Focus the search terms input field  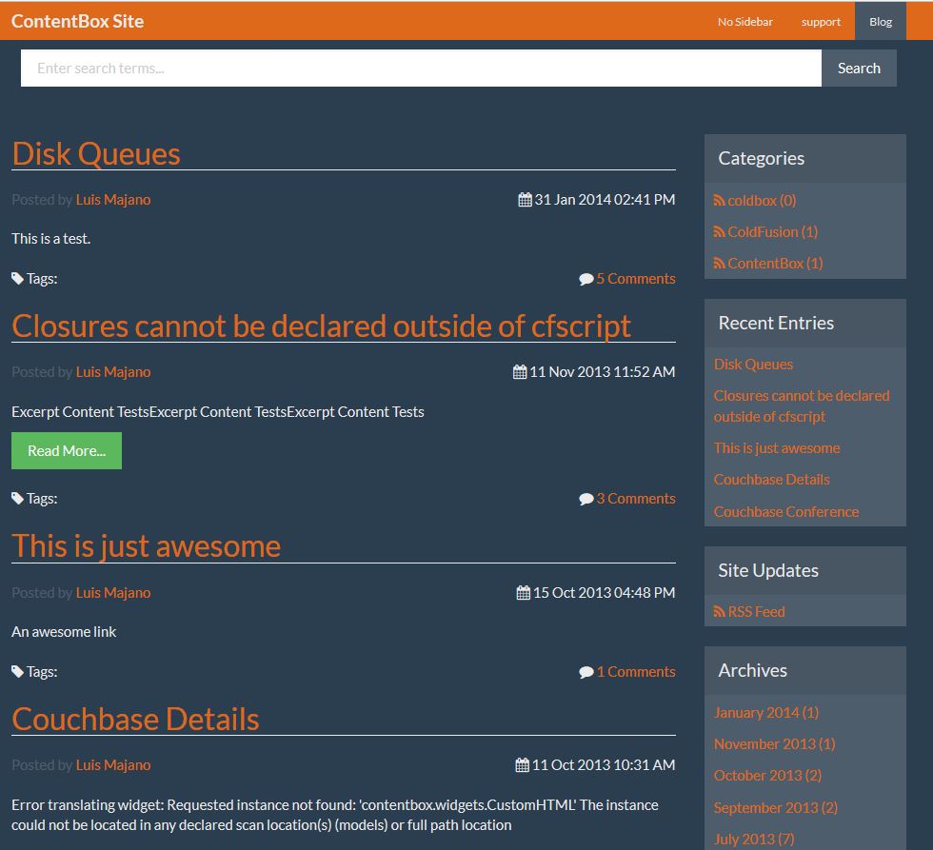[x=421, y=69]
